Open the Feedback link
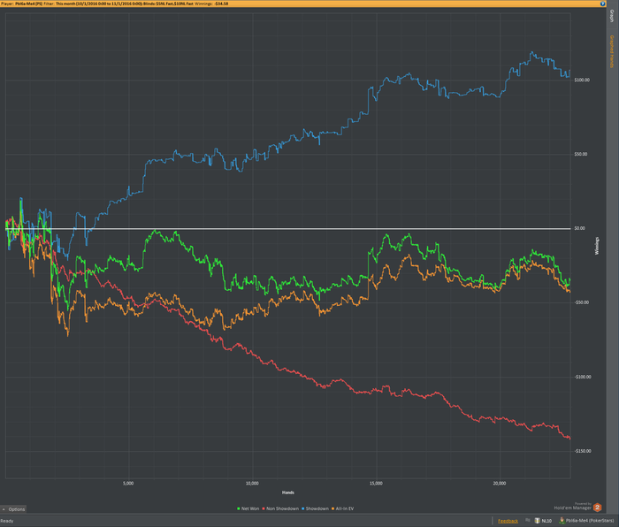 508,521
